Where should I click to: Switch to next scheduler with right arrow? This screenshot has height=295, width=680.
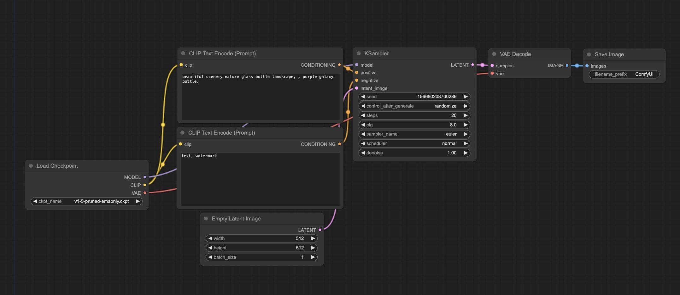[x=466, y=143]
